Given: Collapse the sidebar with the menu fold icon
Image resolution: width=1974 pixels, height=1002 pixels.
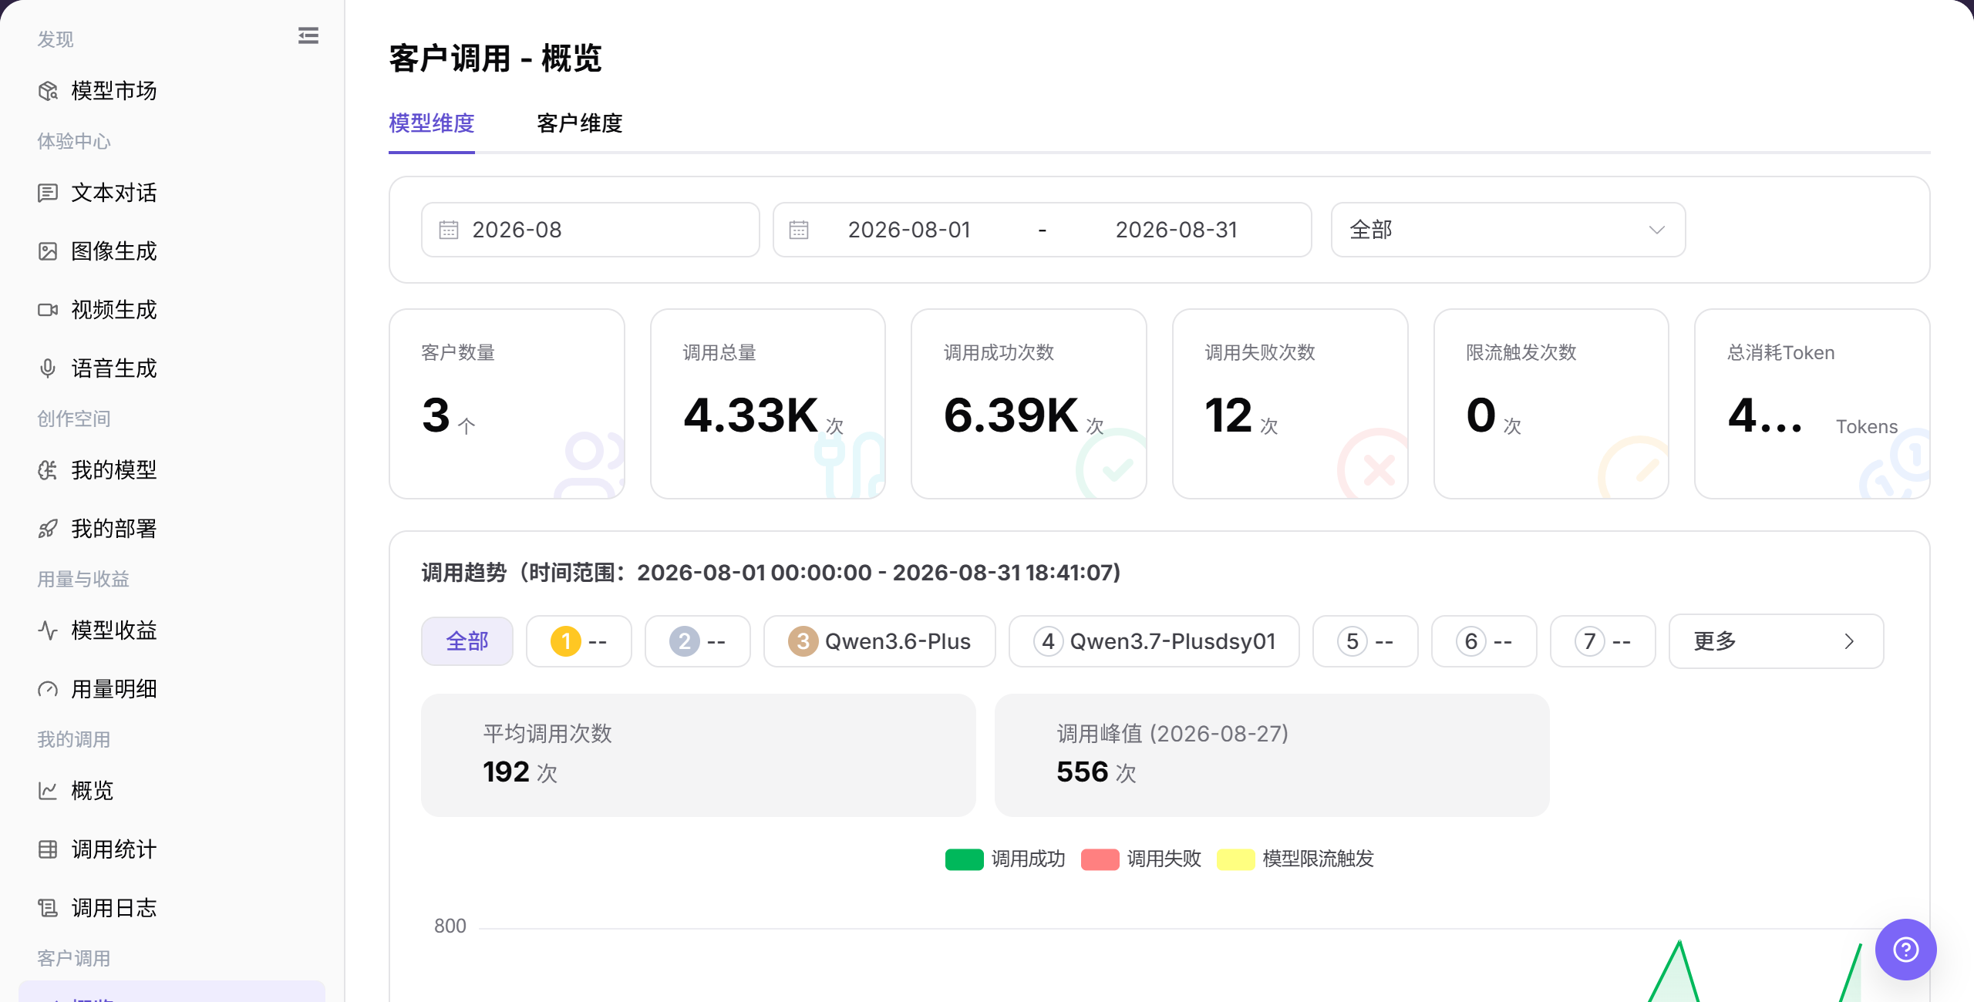Looking at the screenshot, I should [308, 35].
